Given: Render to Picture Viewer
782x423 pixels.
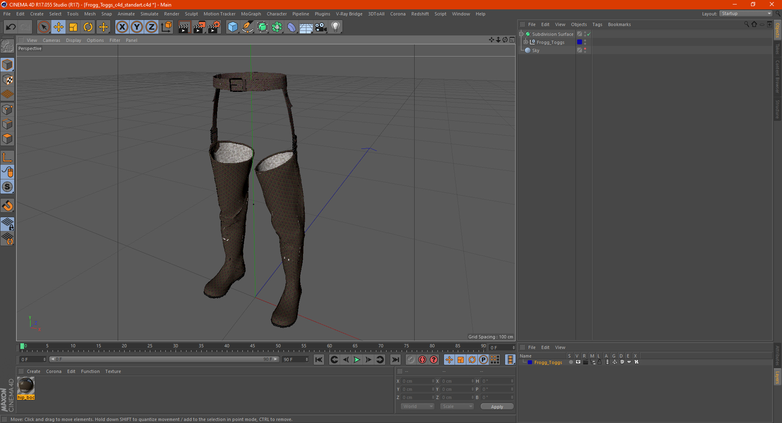Looking at the screenshot, I should (x=199, y=27).
